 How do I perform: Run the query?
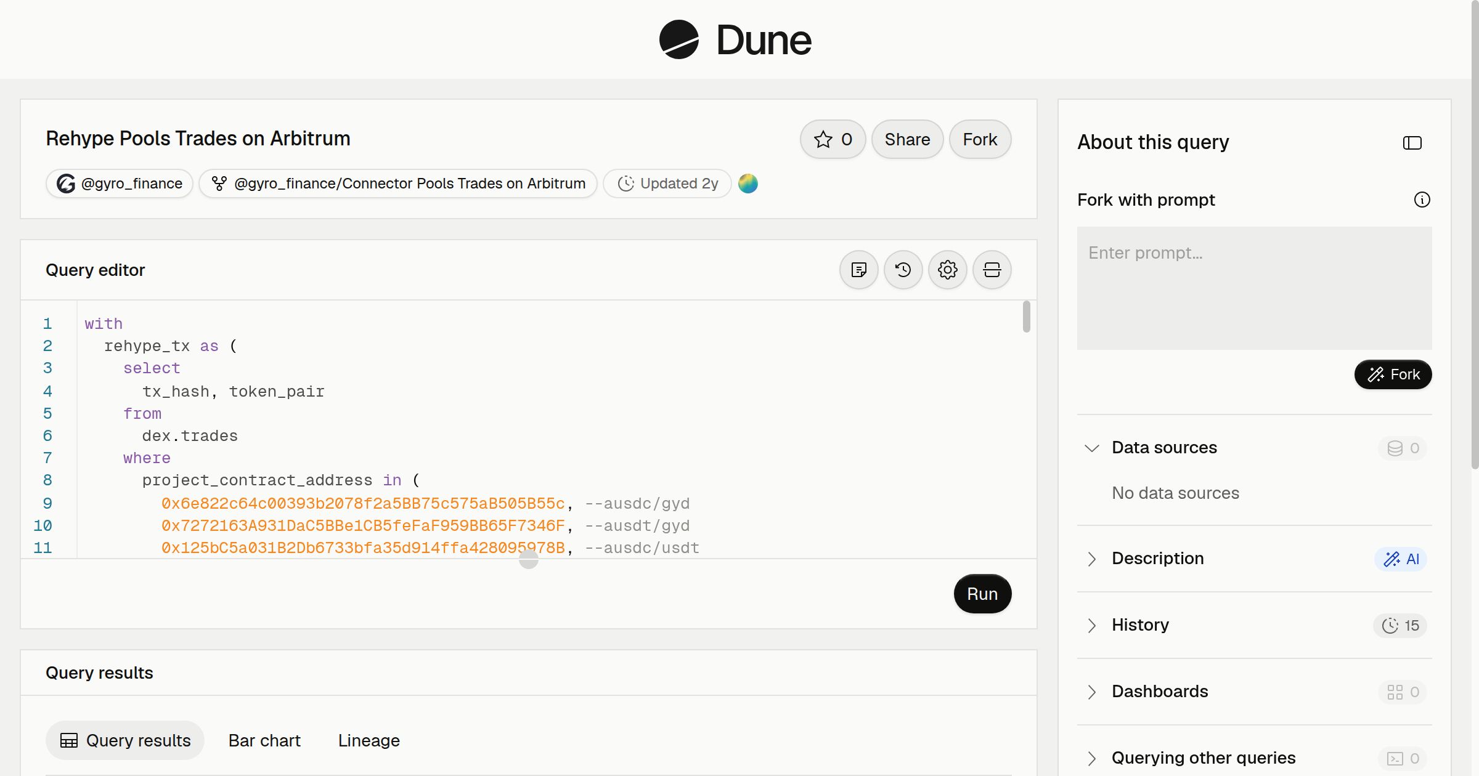pos(982,594)
